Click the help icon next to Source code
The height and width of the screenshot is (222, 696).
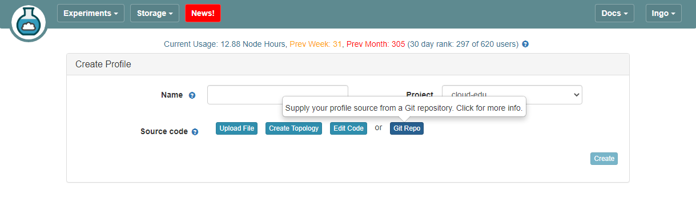point(195,132)
